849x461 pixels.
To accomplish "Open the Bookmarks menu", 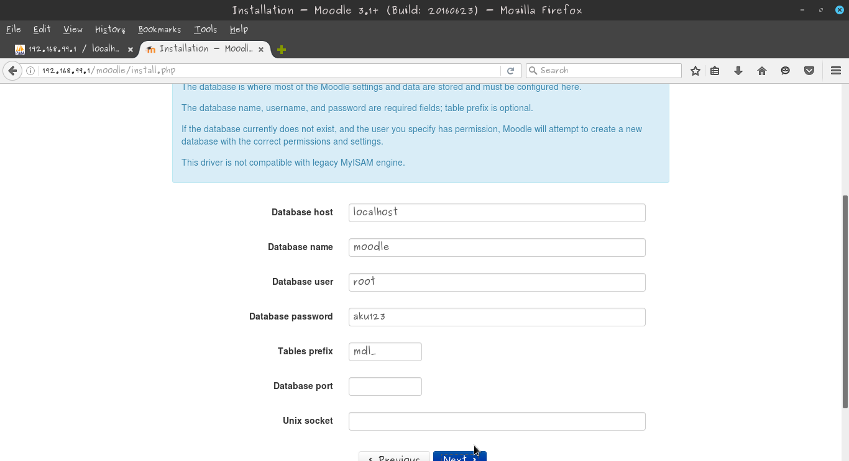I will (x=160, y=29).
